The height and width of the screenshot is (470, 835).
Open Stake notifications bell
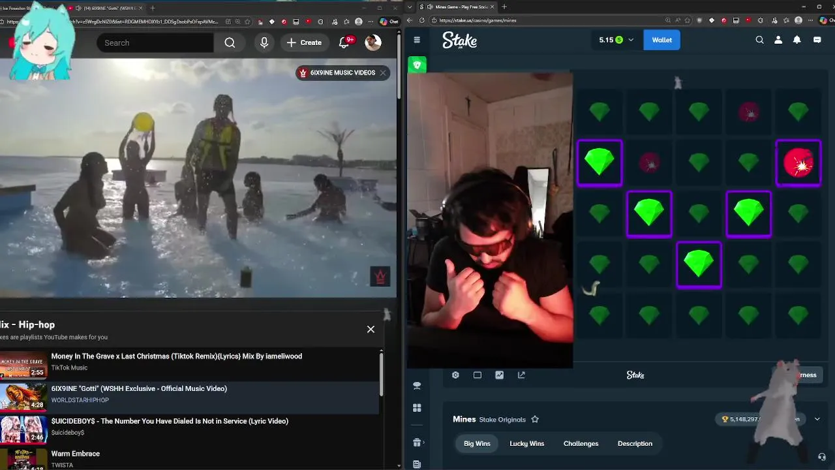tap(797, 40)
